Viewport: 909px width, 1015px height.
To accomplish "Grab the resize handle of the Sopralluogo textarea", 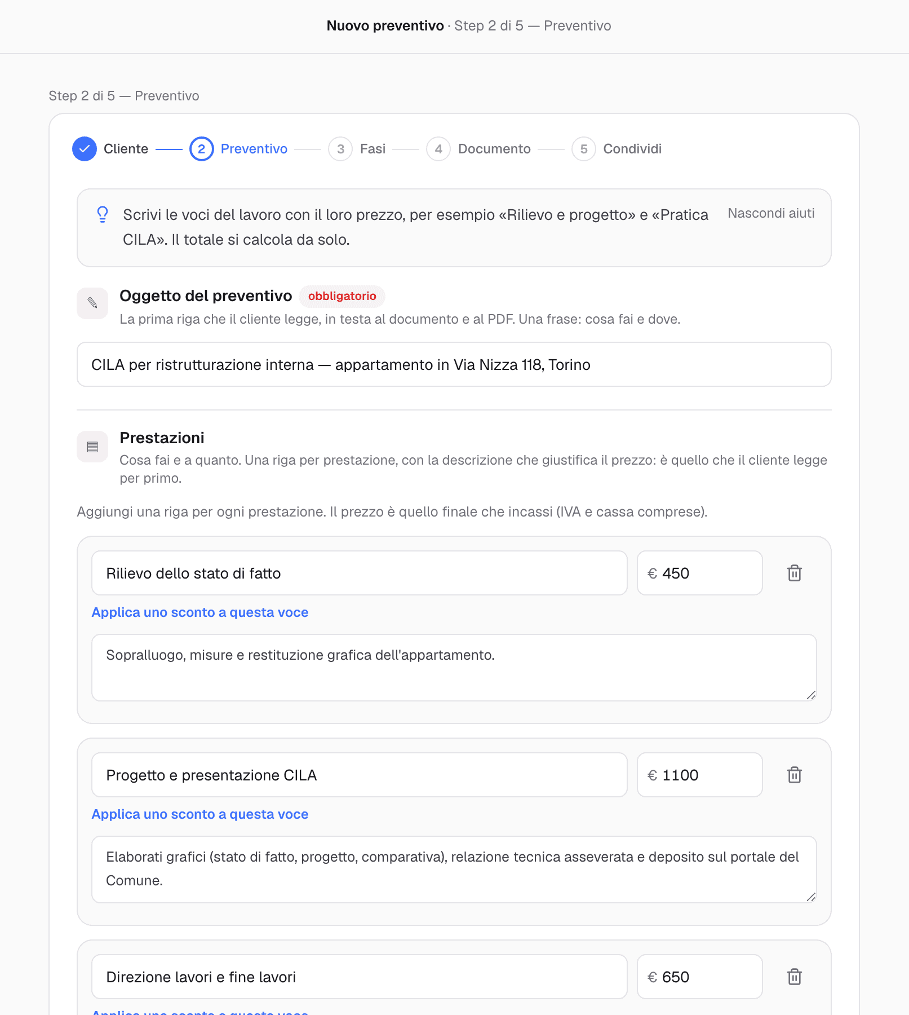I will point(811,695).
